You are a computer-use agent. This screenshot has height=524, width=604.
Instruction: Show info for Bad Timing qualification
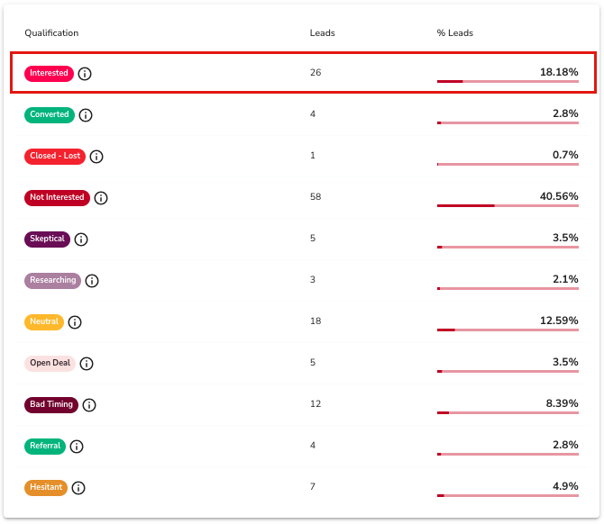pos(89,405)
